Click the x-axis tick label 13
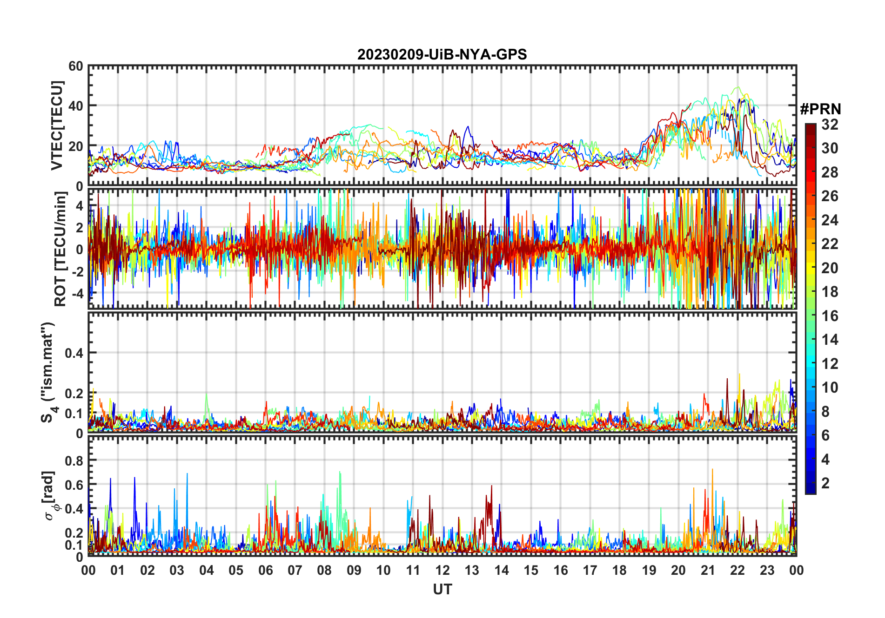885x618 pixels. (472, 571)
